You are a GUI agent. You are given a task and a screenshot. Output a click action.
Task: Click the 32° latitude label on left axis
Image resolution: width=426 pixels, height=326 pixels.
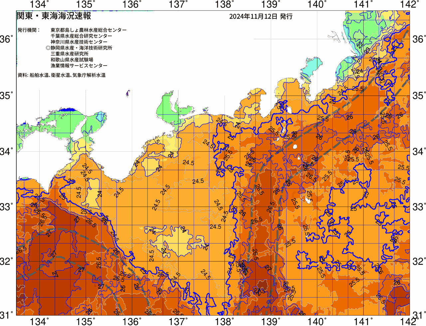(7, 261)
